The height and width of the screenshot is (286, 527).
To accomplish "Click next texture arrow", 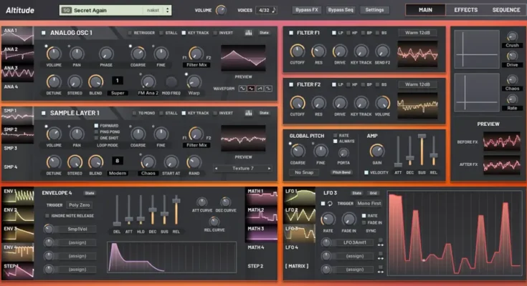I will (269, 168).
